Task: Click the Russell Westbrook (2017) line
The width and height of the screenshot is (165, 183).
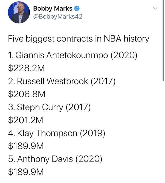Action: pyautogui.click(x=62, y=81)
